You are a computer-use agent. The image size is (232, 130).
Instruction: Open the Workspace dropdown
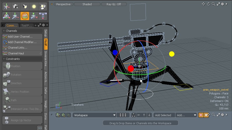point(94,115)
